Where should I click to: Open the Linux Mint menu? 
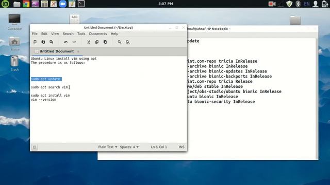coord(5,4)
